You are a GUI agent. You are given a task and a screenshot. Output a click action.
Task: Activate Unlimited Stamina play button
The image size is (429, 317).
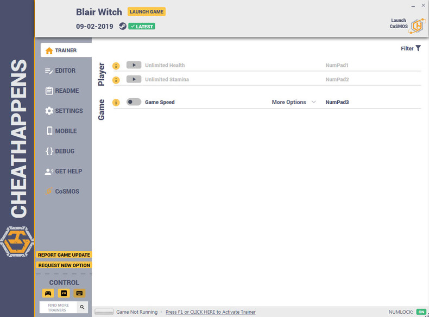coord(134,79)
